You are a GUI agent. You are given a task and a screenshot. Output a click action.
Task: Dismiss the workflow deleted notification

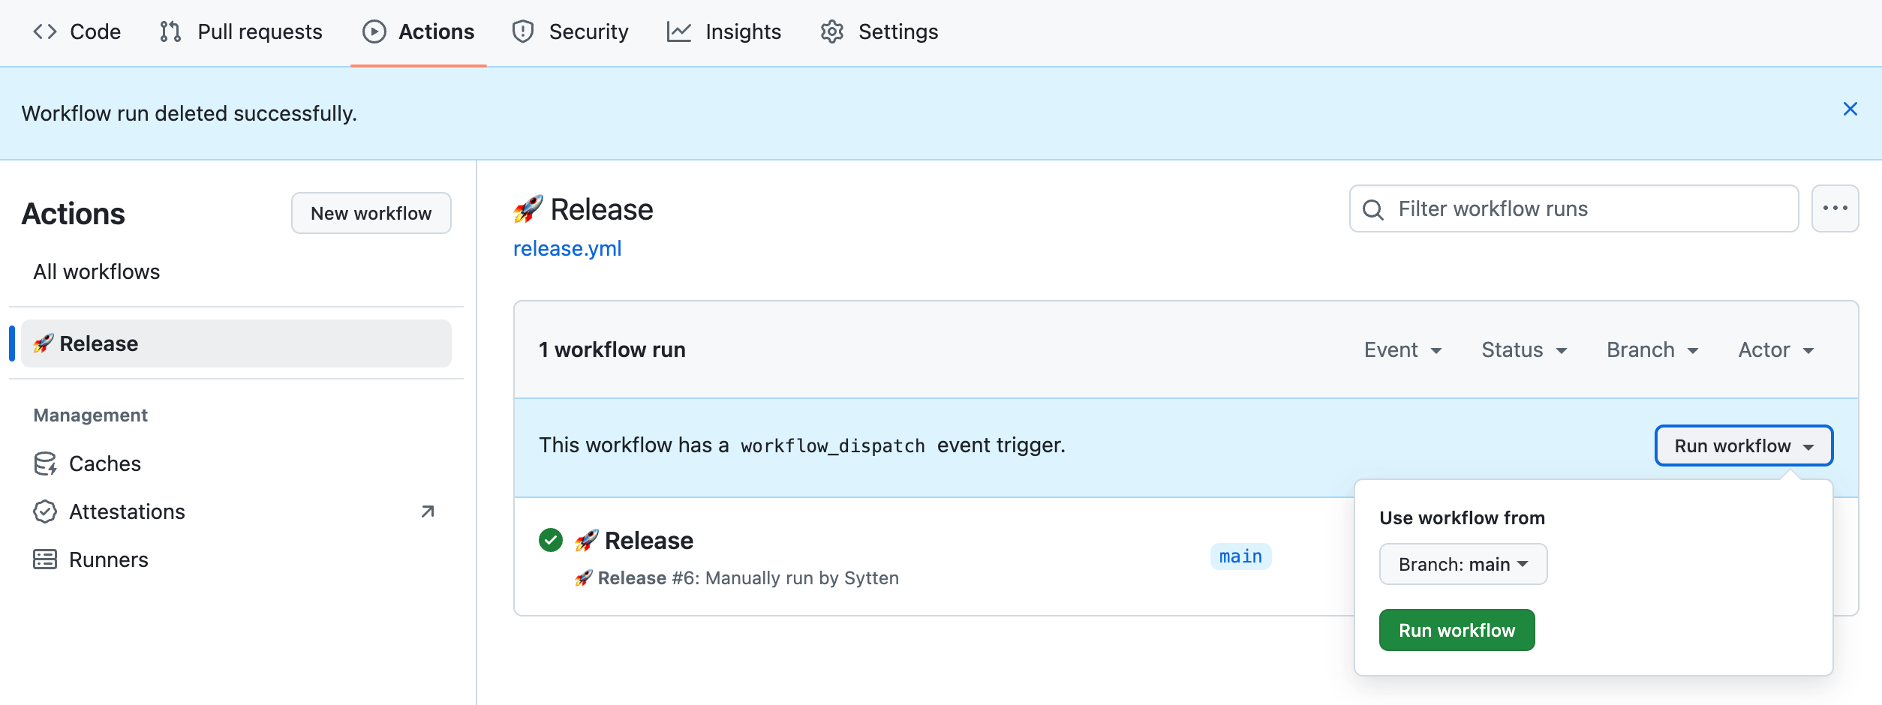click(1850, 109)
